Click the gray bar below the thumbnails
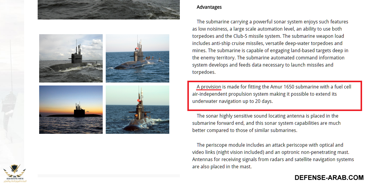The width and height of the screenshot is (366, 183). [109, 175]
